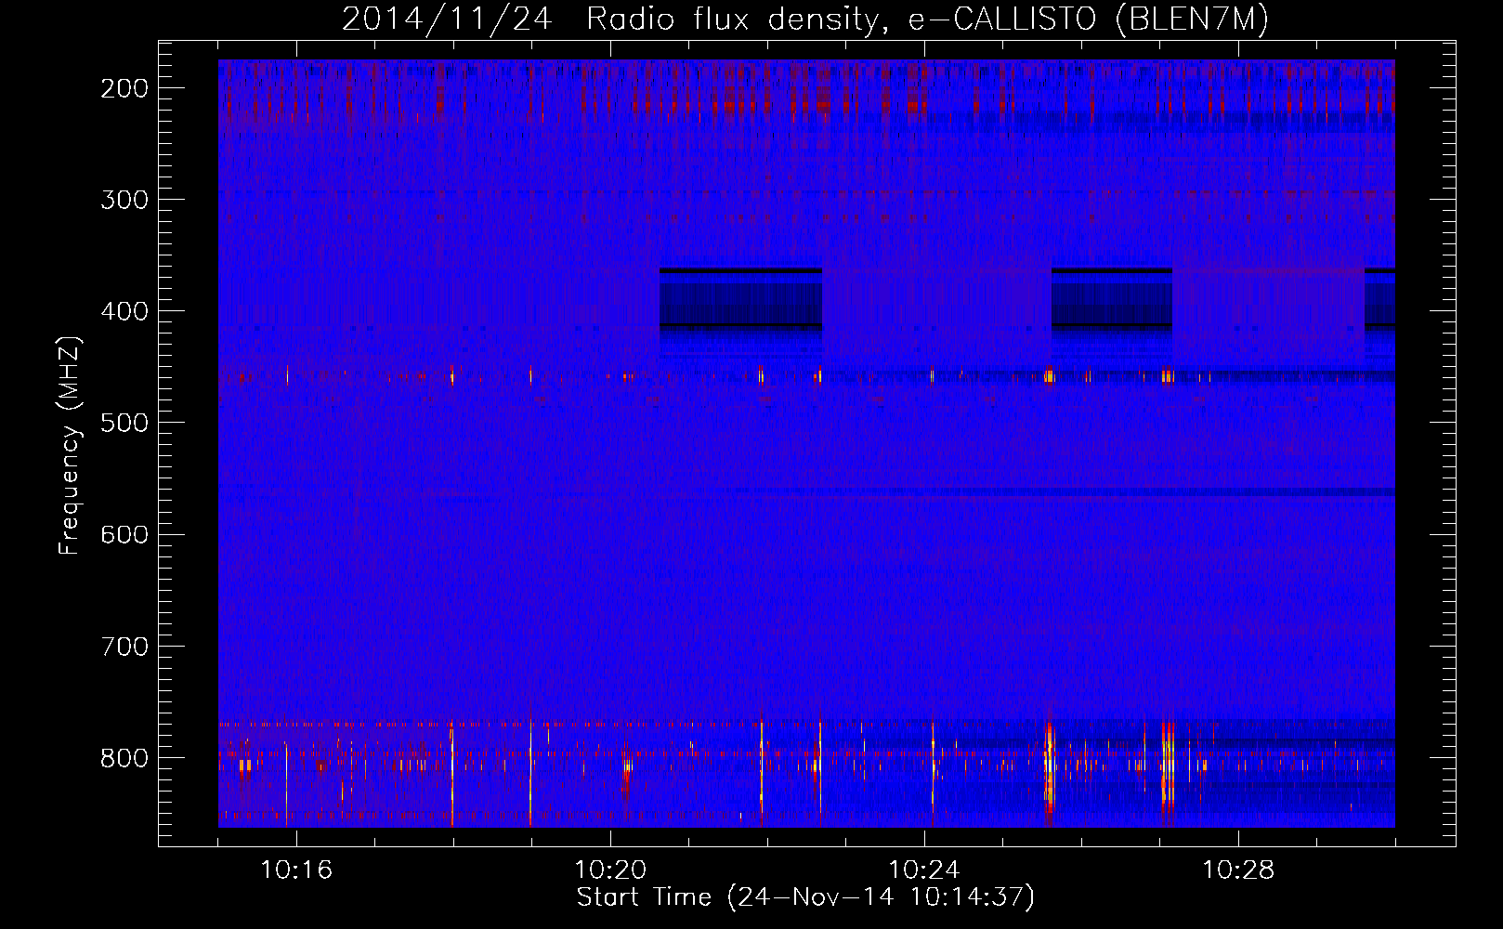The image size is (1503, 929).
Task: Click the 200 frequency tick label
Action: (x=124, y=88)
